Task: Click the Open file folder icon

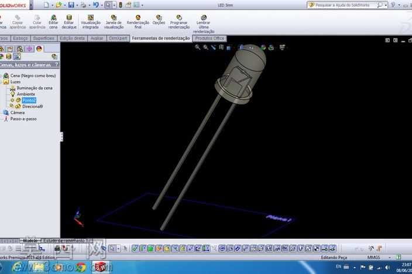Action: tap(59, 5)
